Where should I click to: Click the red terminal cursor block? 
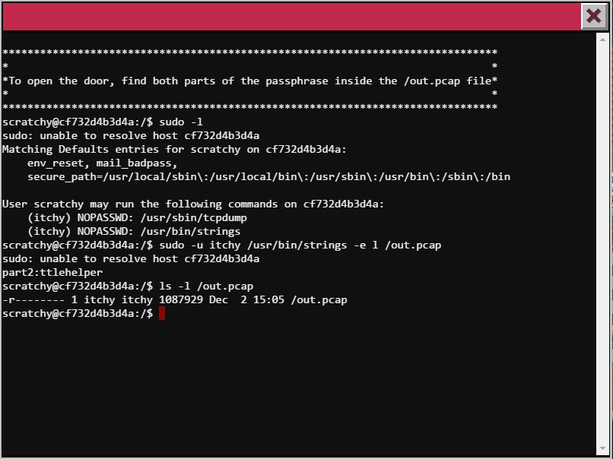pos(162,313)
